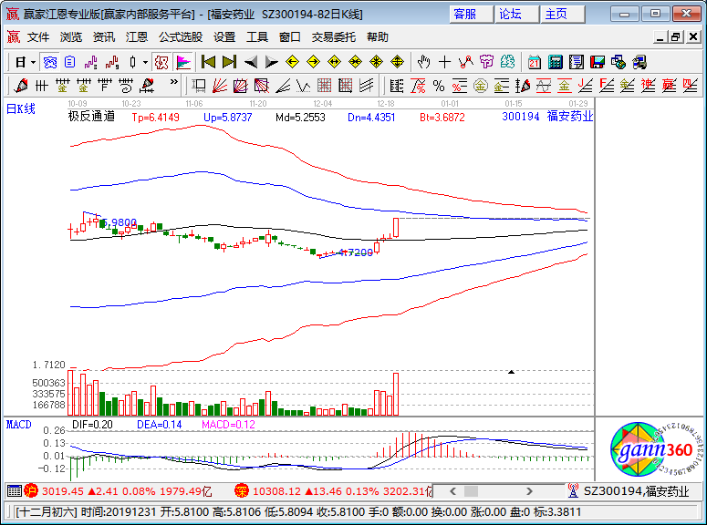Click the status bar scrollbar thumb

pyautogui.click(x=472, y=491)
